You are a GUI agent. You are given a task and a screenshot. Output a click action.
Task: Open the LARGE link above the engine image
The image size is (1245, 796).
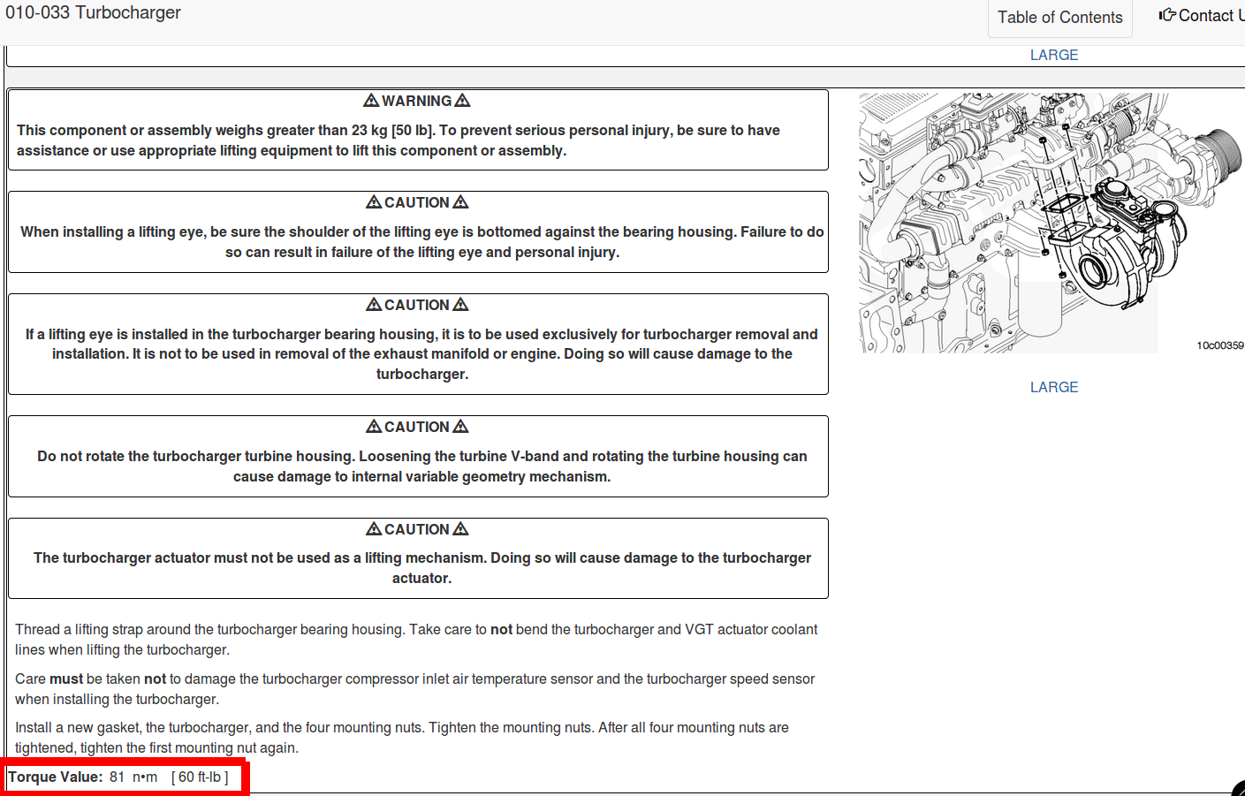(x=1054, y=55)
